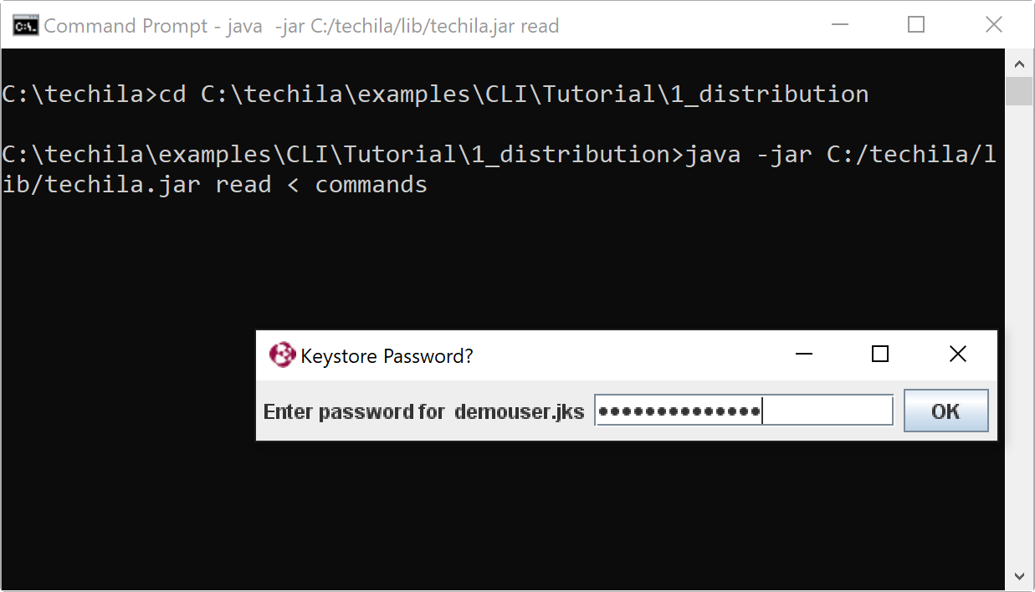This screenshot has height=592, width=1035.
Task: Minimize the Keystore Password dialog
Action: [x=804, y=355]
